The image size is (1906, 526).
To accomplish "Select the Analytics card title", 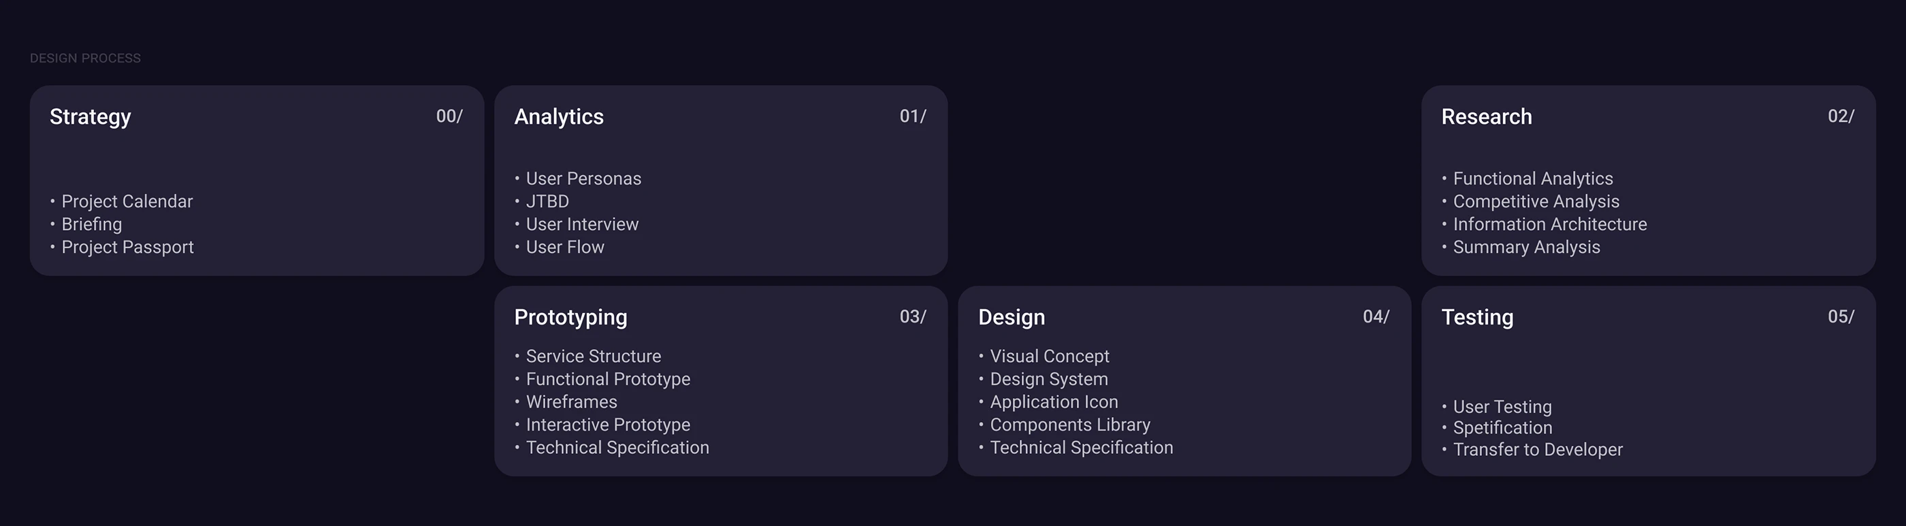I will (x=559, y=117).
